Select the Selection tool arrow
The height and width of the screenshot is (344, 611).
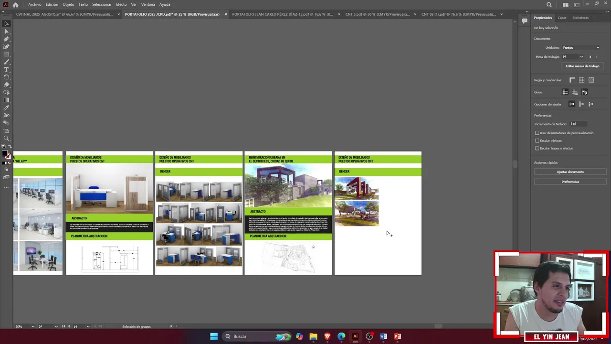click(6, 23)
